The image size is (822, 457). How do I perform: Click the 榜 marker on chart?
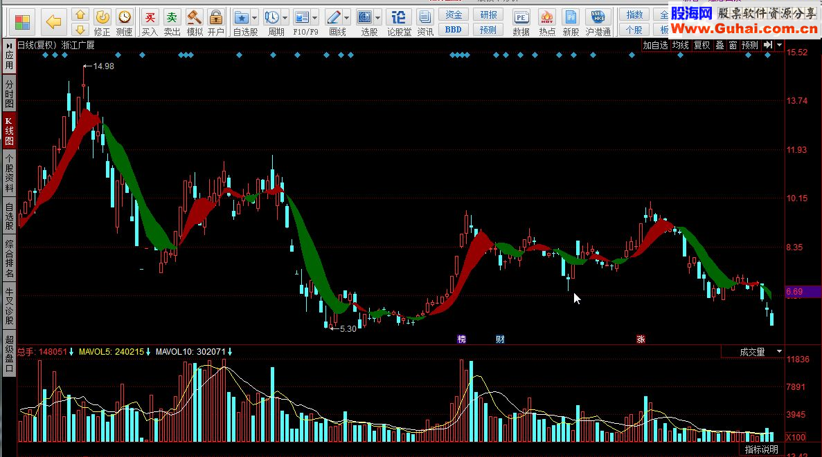coord(461,339)
